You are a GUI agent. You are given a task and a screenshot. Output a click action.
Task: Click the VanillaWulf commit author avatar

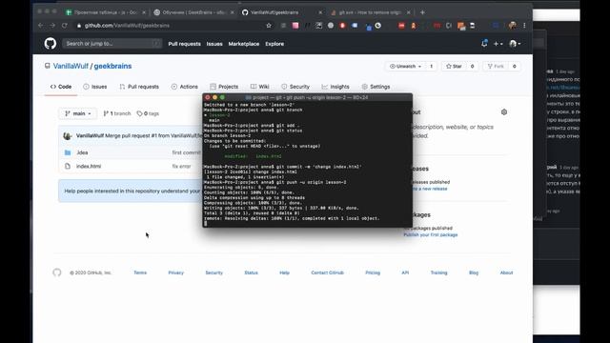(68, 135)
